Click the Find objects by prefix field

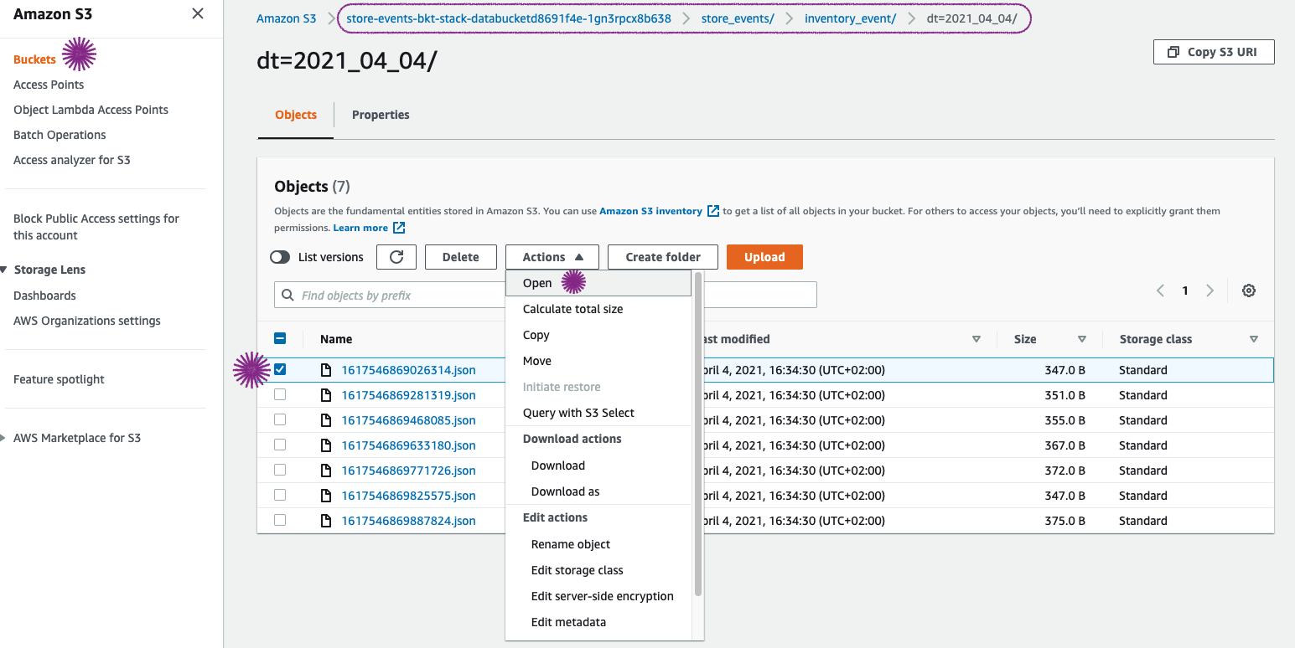click(546, 295)
